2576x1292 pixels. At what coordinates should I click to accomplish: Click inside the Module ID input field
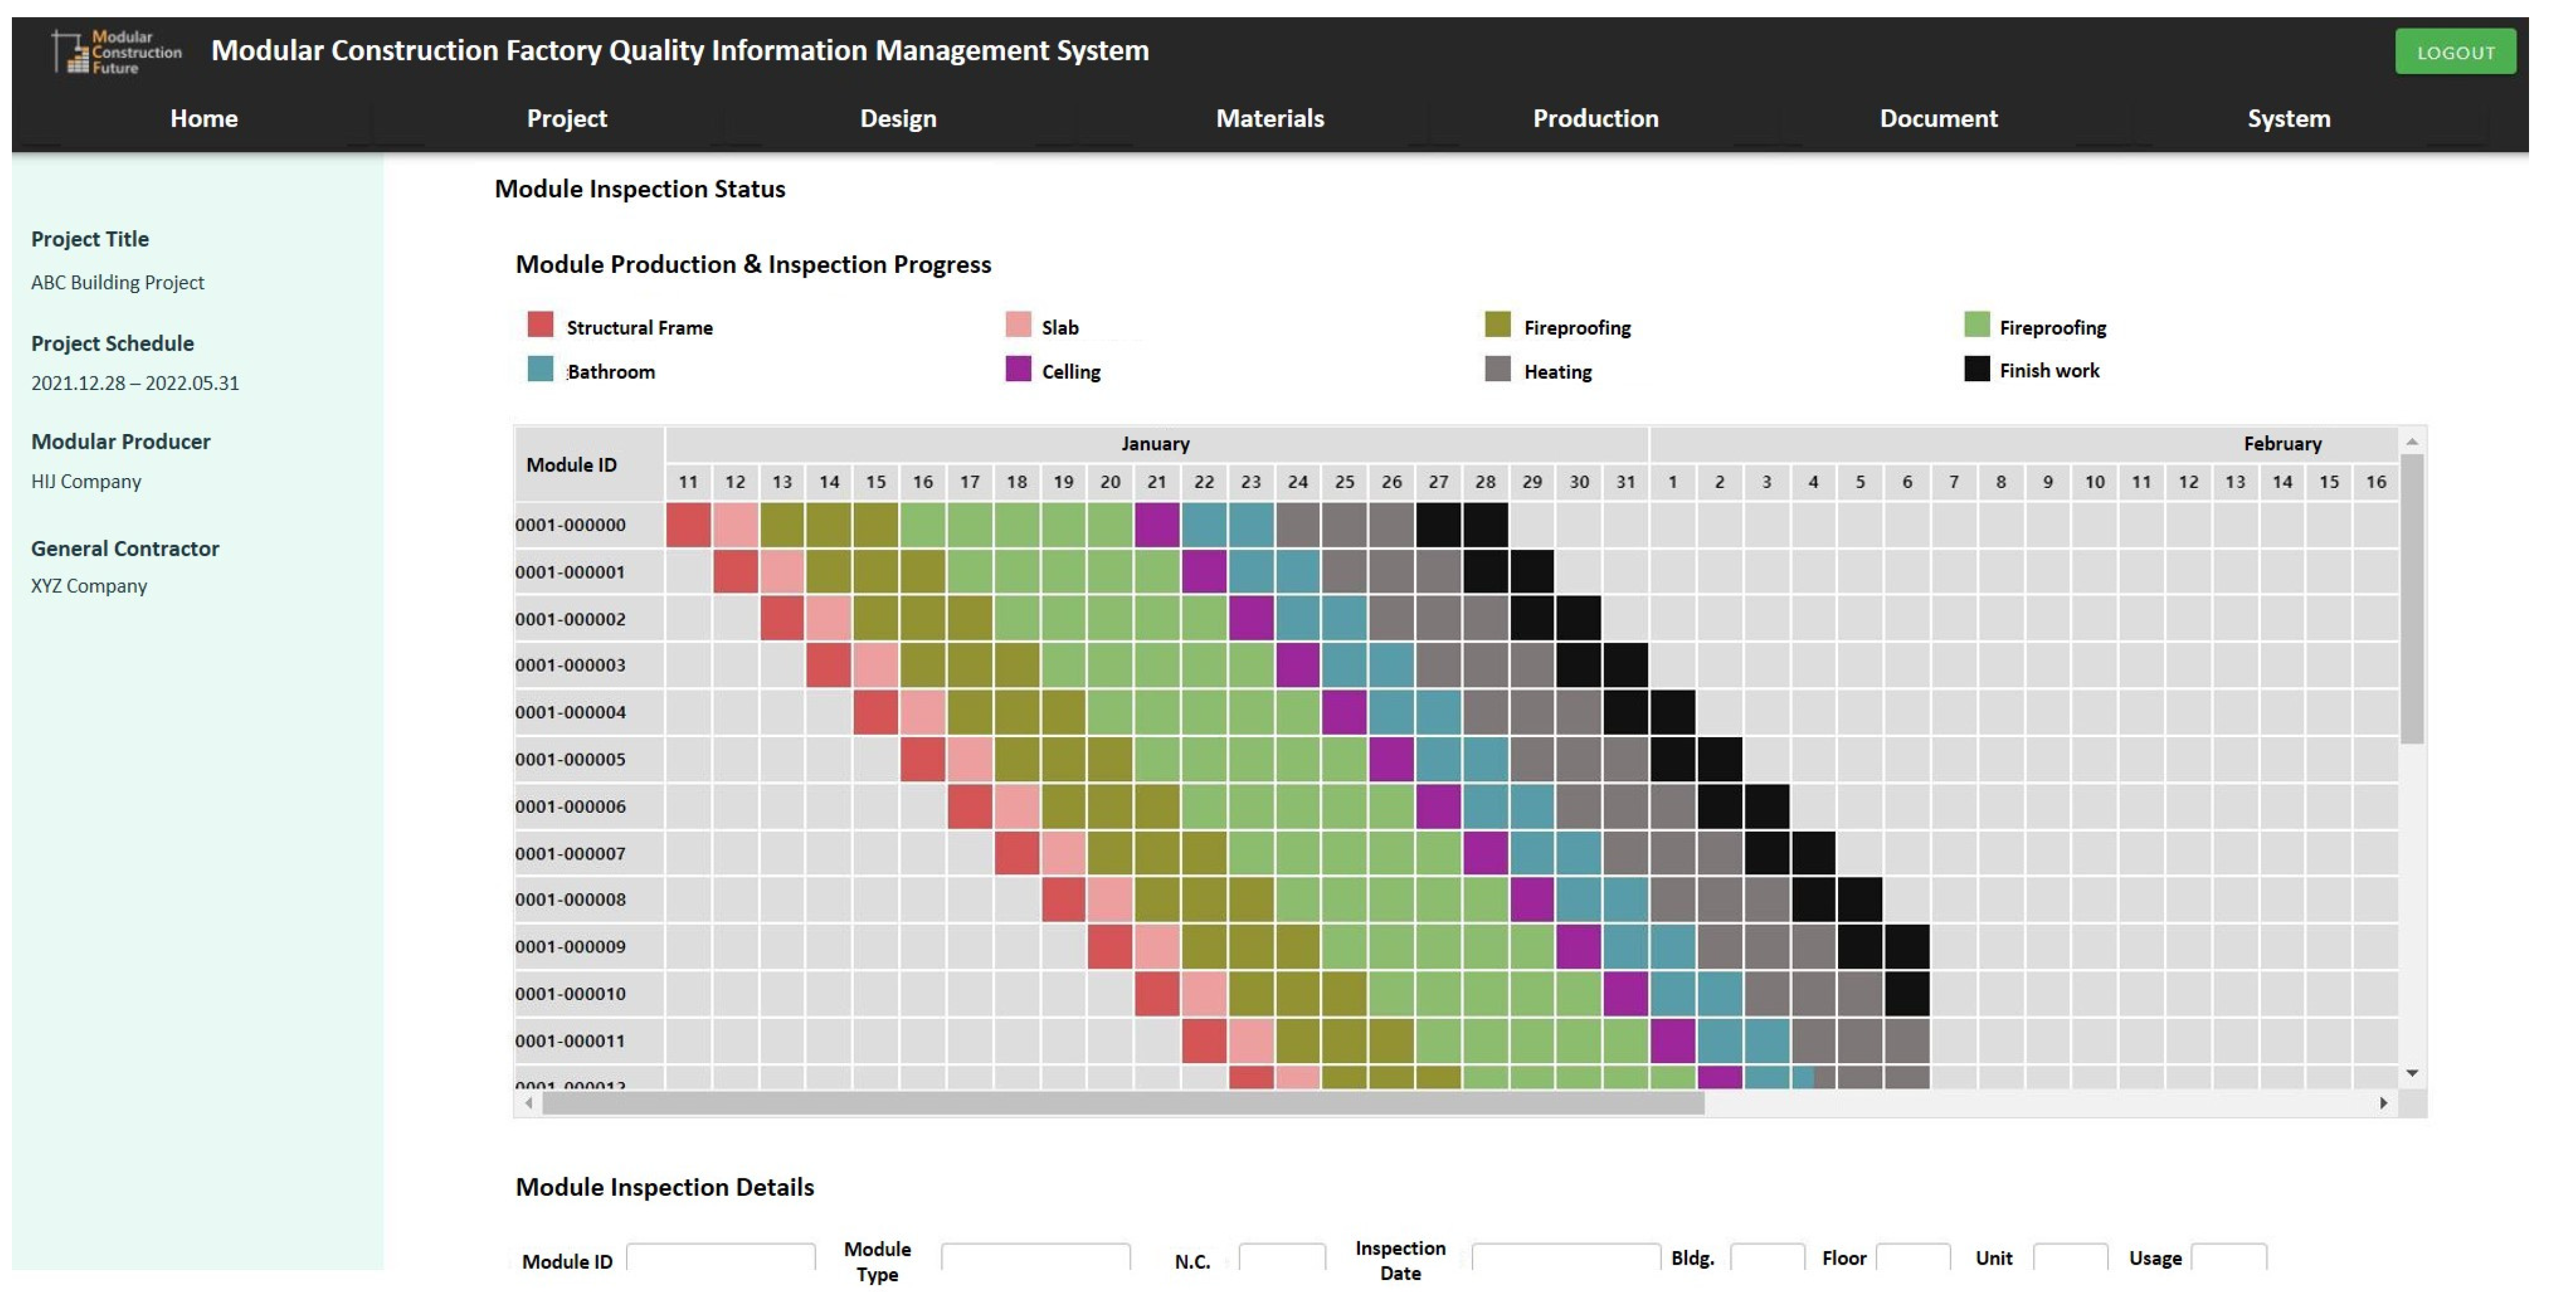(720, 1258)
